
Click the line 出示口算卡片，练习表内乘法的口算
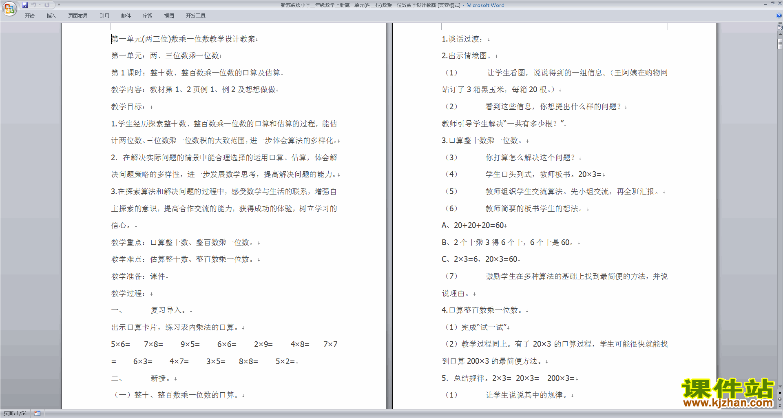coord(176,327)
